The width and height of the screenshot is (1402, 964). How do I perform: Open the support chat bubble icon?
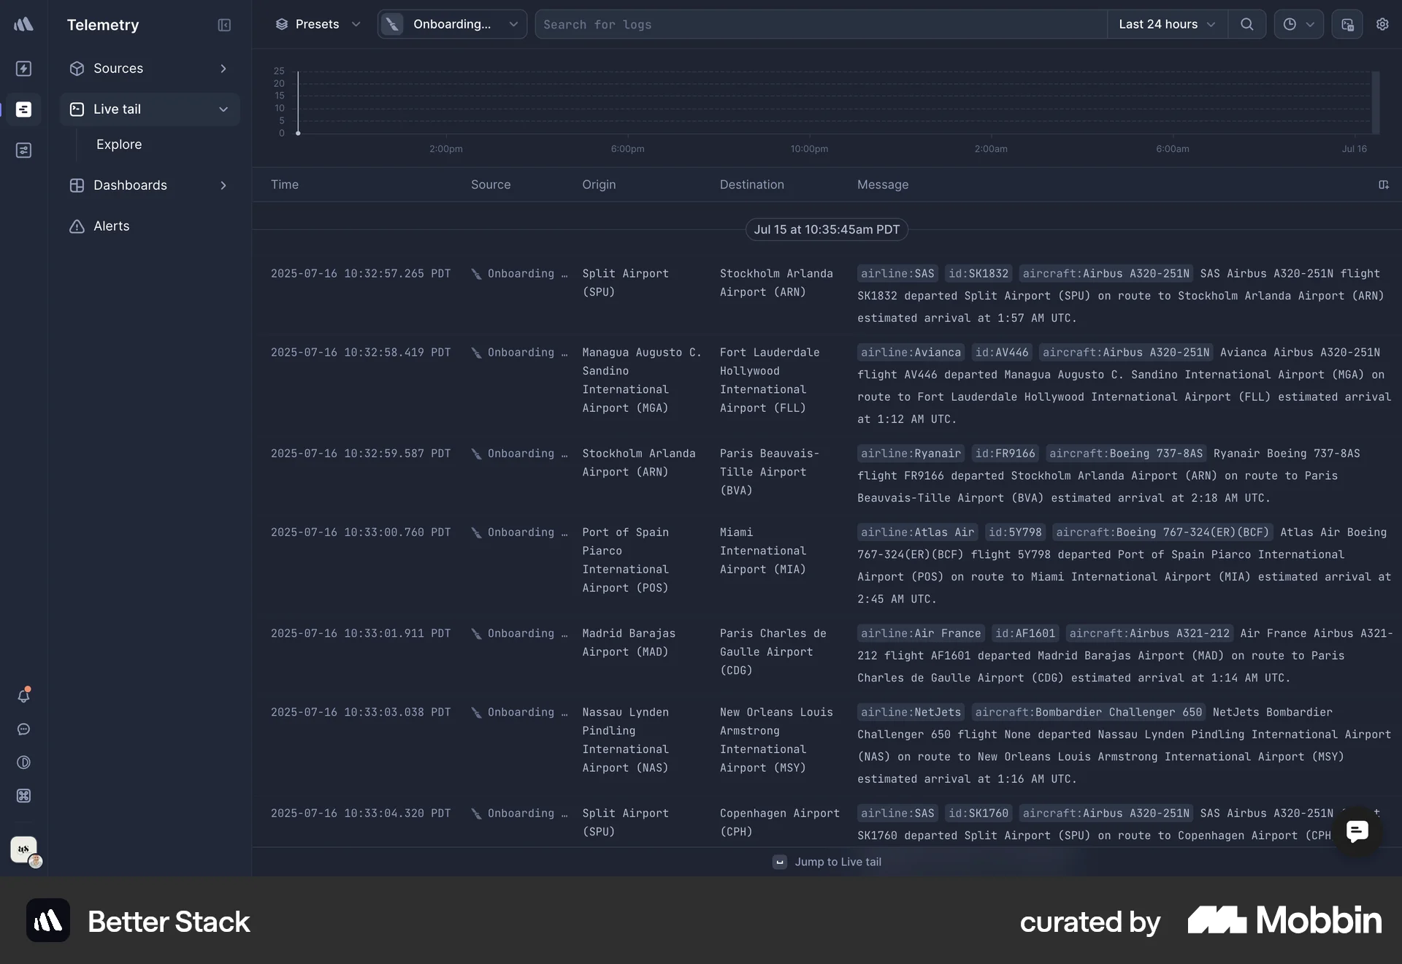click(24, 730)
